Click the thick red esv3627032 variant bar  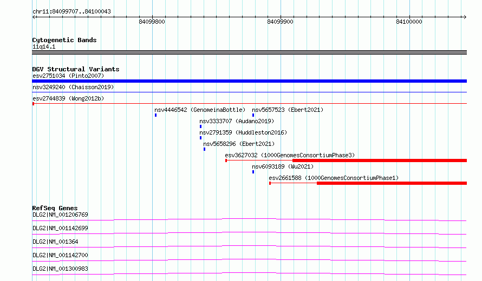[380, 160]
